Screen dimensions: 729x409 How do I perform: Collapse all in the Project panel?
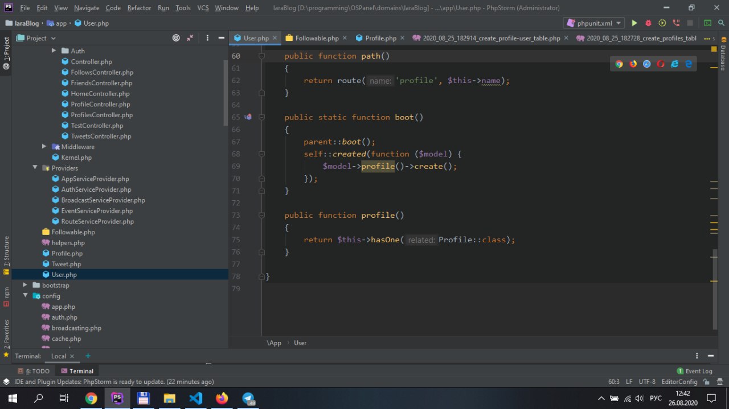(190, 38)
